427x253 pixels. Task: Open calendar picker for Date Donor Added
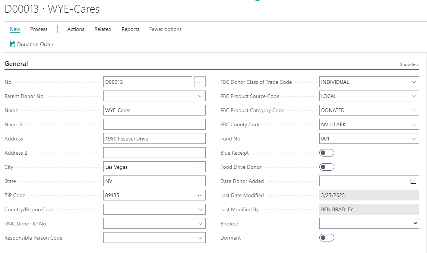click(413, 181)
